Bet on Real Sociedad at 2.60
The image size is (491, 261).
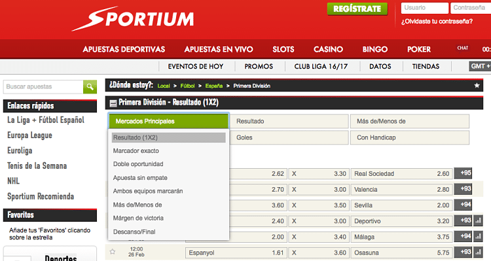point(402,174)
